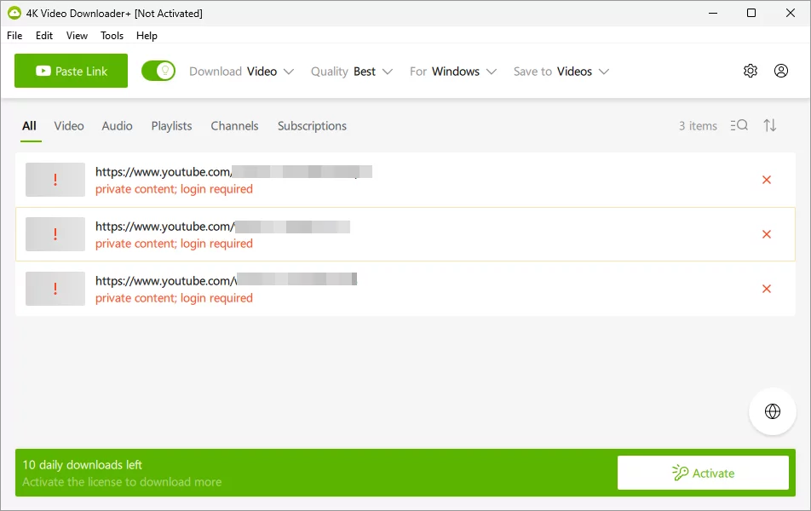Viewport: 811px width, 511px height.
Task: Click the third item's 'private content; login required' message
Action: [x=174, y=298]
